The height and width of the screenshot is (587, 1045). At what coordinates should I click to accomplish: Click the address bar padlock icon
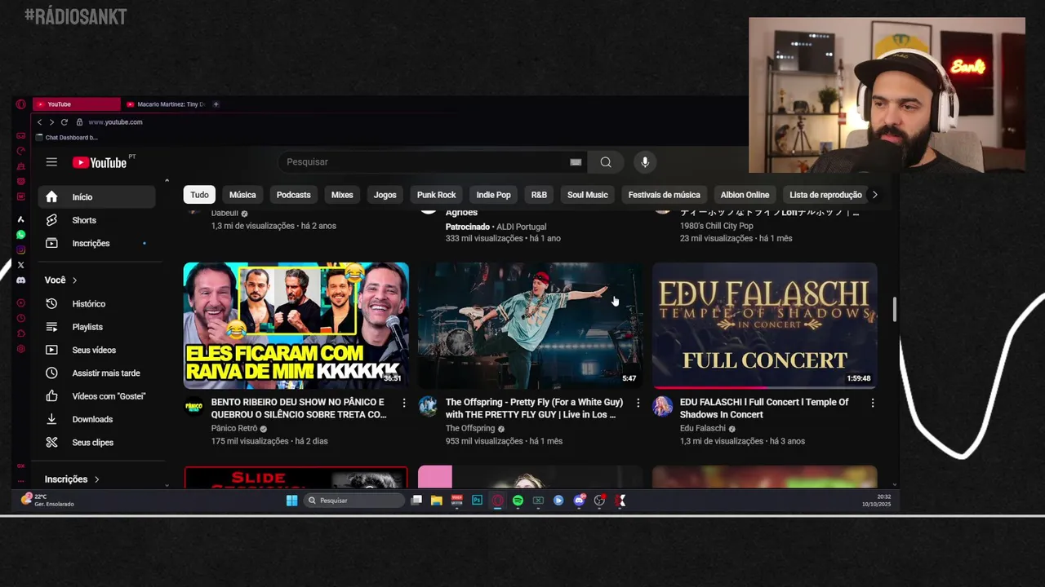(79, 122)
